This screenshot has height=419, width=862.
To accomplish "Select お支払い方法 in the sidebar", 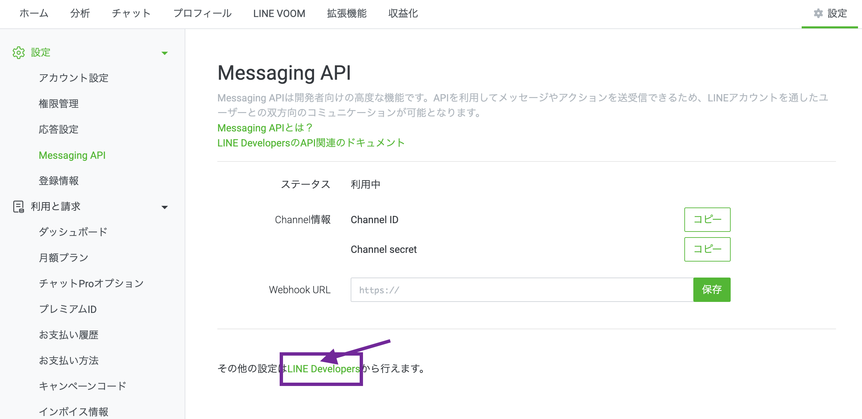I will [x=69, y=360].
